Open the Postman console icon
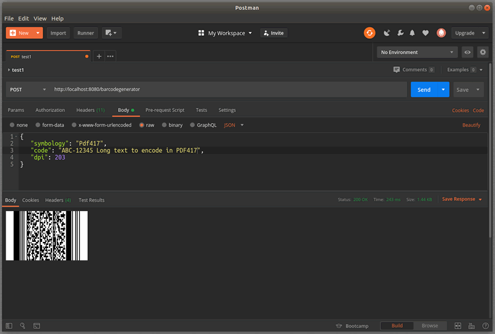 [x=37, y=325]
